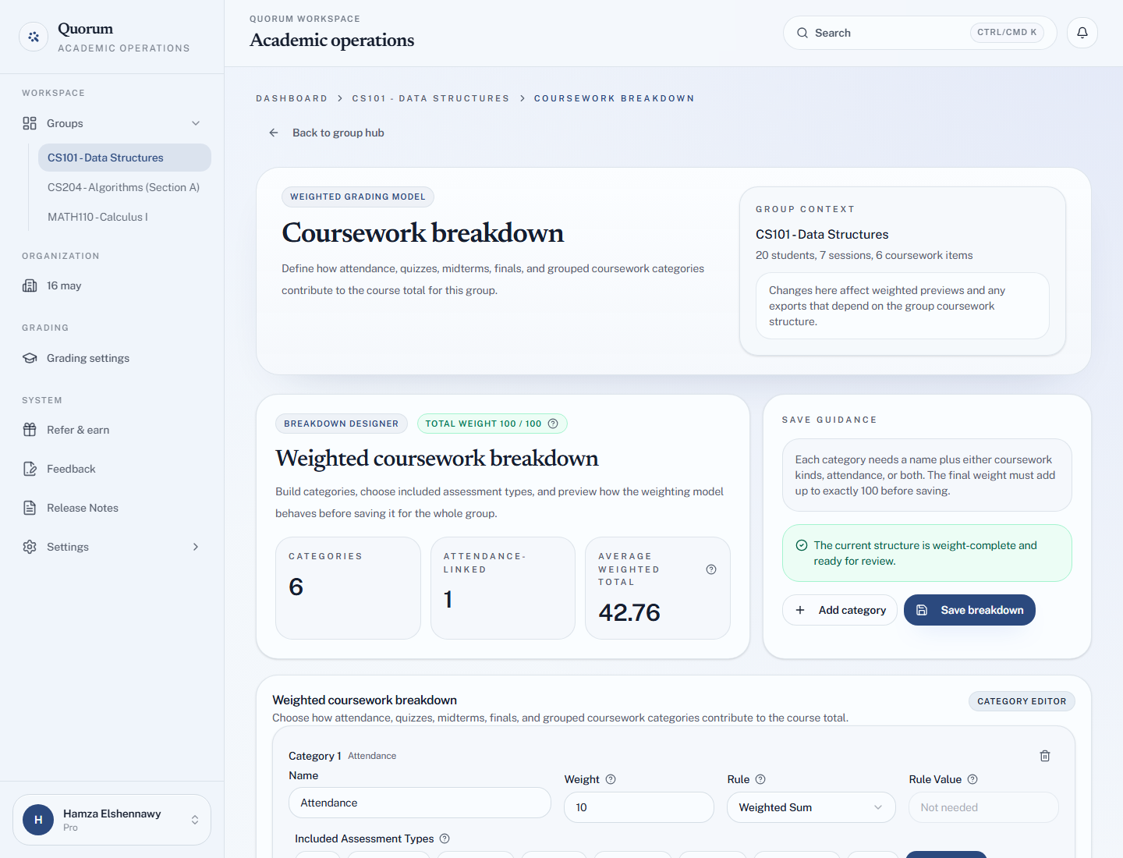Click help icon for Included Assessment Types
This screenshot has height=858, width=1123.
coord(445,838)
